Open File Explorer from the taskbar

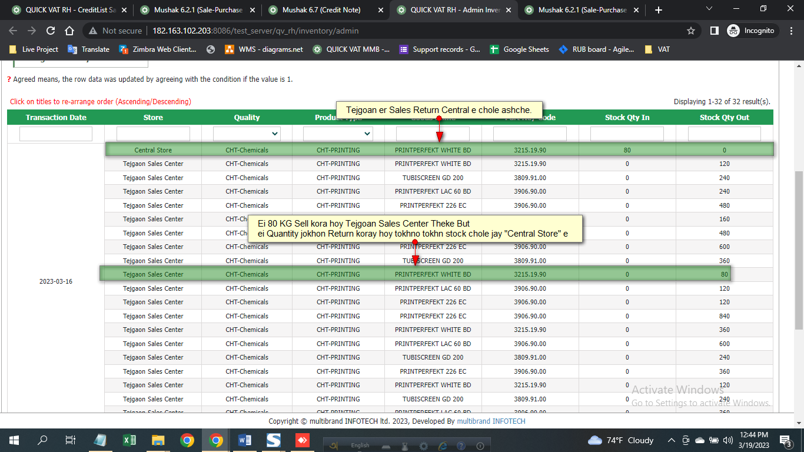[158, 440]
